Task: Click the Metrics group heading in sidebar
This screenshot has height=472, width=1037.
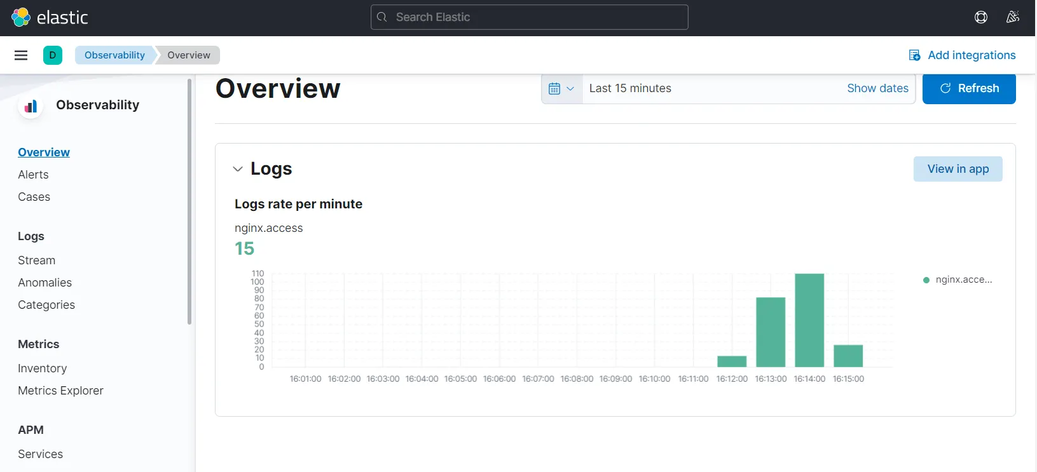Action: click(38, 344)
